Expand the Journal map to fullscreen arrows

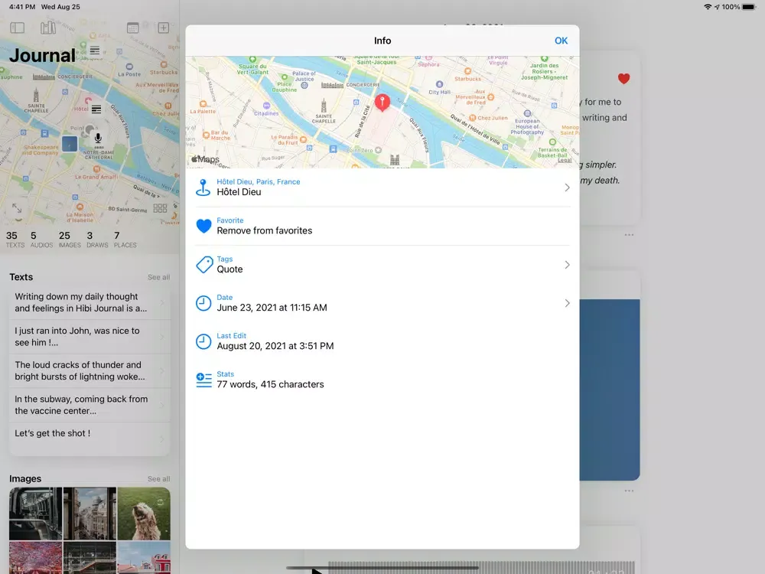point(17,208)
